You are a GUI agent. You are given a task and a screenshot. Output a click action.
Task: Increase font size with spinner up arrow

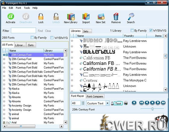[83, 102]
